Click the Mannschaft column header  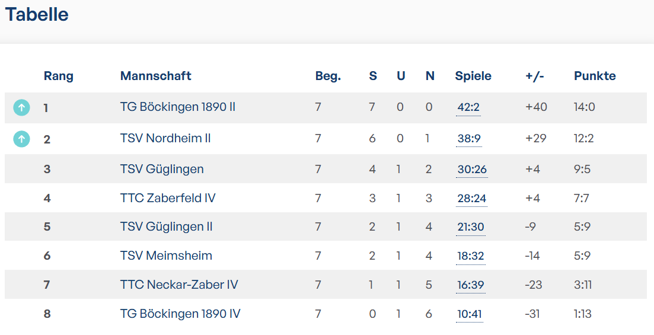point(155,76)
